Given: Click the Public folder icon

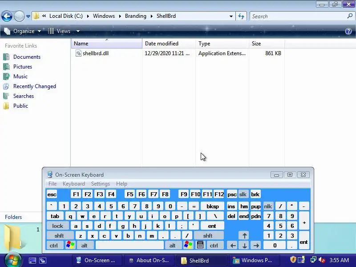Looking at the screenshot, I should (x=6, y=106).
